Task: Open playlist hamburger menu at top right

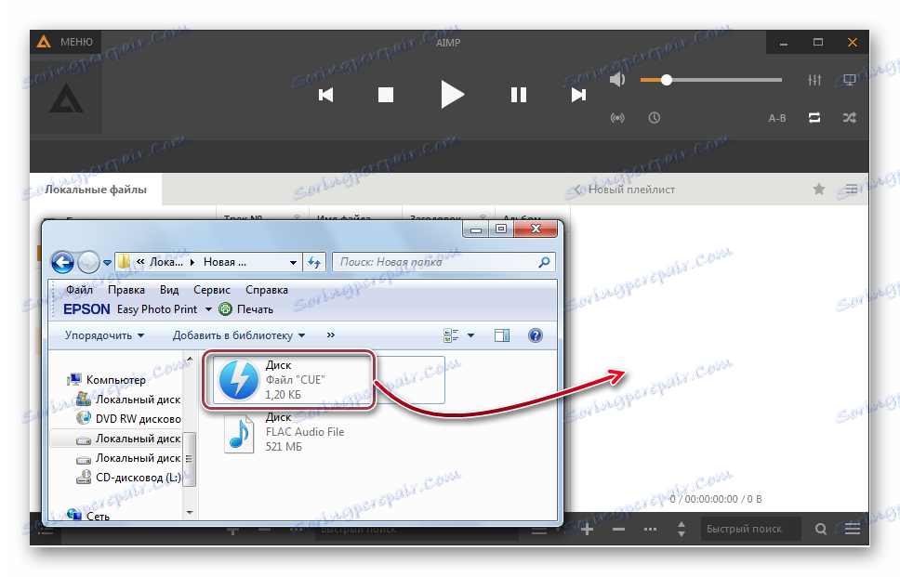Action: (x=852, y=189)
